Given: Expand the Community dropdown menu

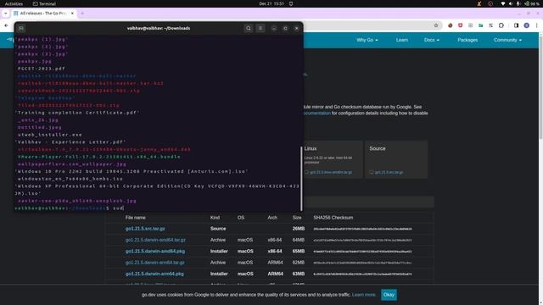Looking at the screenshot, I should 507,40.
